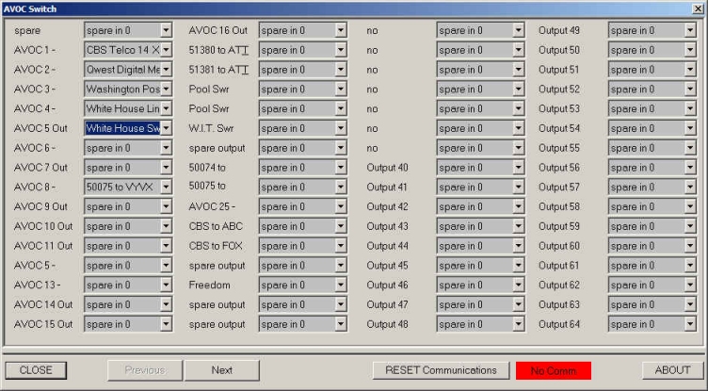This screenshot has height=391, width=708.
Task: Expand the AVOC 10 Out dropdown
Action: pyautogui.click(x=166, y=226)
